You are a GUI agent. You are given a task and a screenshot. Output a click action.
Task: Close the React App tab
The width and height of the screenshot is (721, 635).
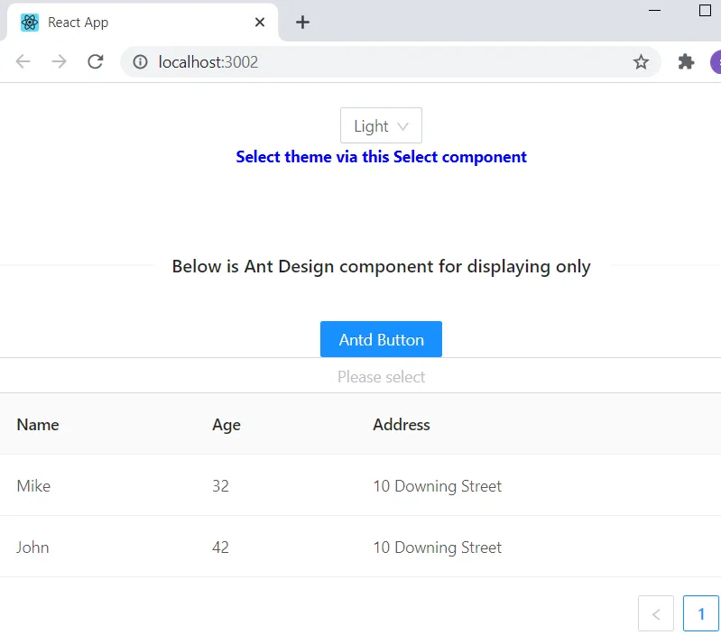pyautogui.click(x=260, y=23)
